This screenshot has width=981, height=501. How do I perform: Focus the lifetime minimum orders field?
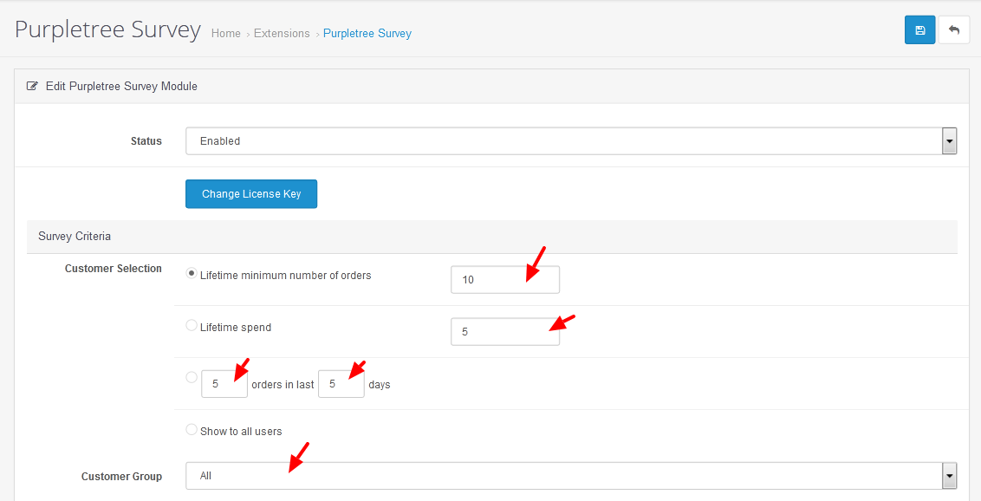505,280
